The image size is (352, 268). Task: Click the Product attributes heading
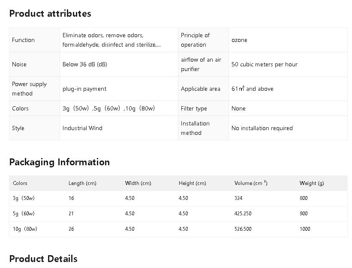click(x=50, y=13)
